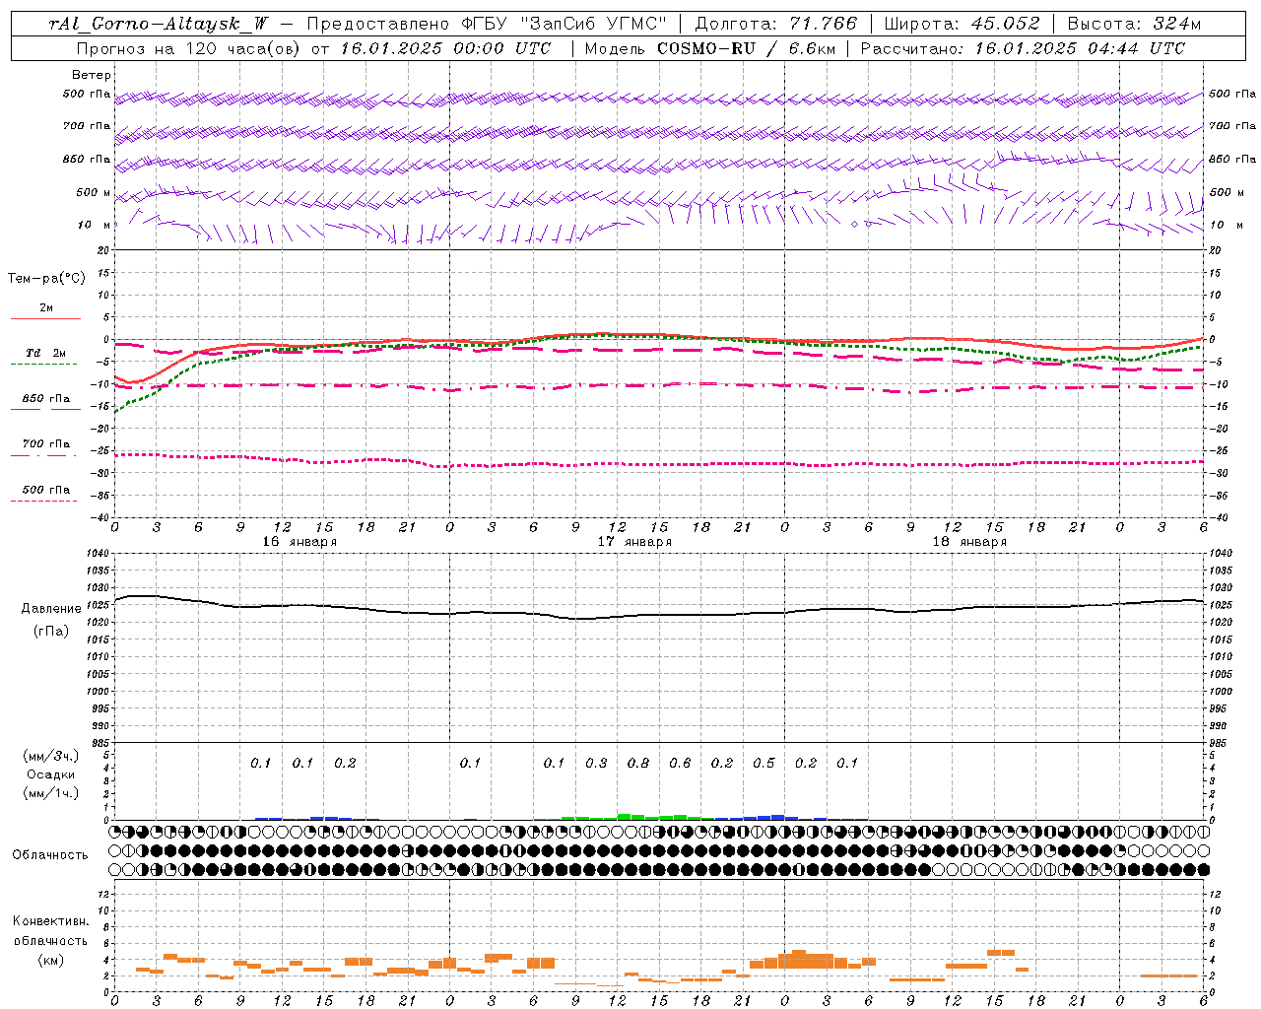Click the precipitation value 0.5
Screen dimensions: 1261x1009
763,764
